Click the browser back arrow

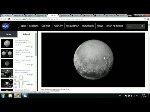pos(2,19)
